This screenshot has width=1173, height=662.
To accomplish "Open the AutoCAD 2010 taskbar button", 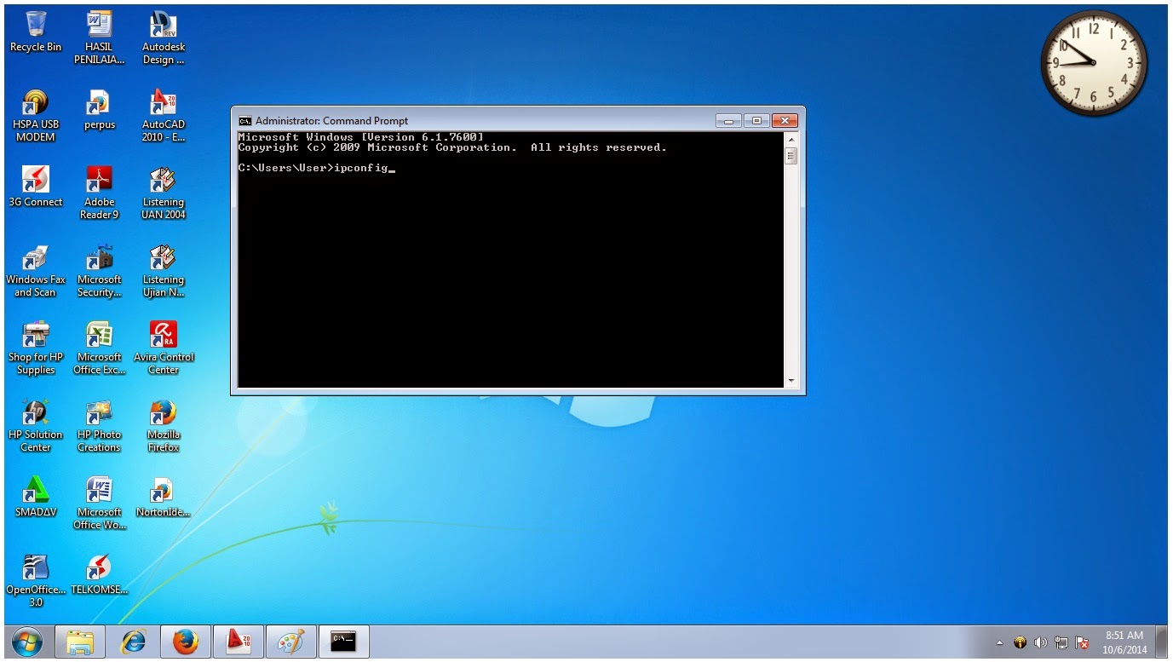I will [x=239, y=642].
